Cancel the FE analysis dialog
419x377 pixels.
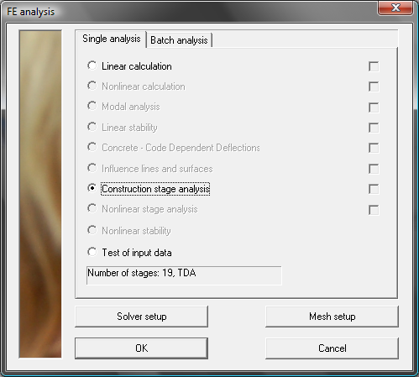coord(333,348)
